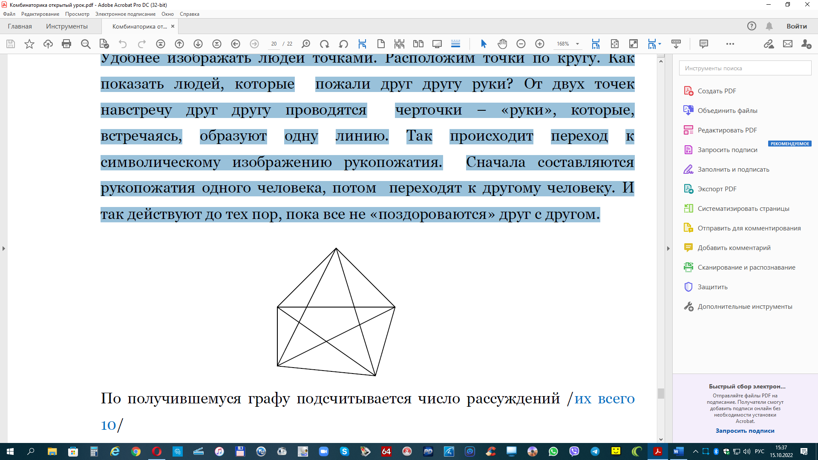This screenshot has height=460, width=818.
Task: Click the Запросить подписи link at bottom
Action: [x=745, y=431]
